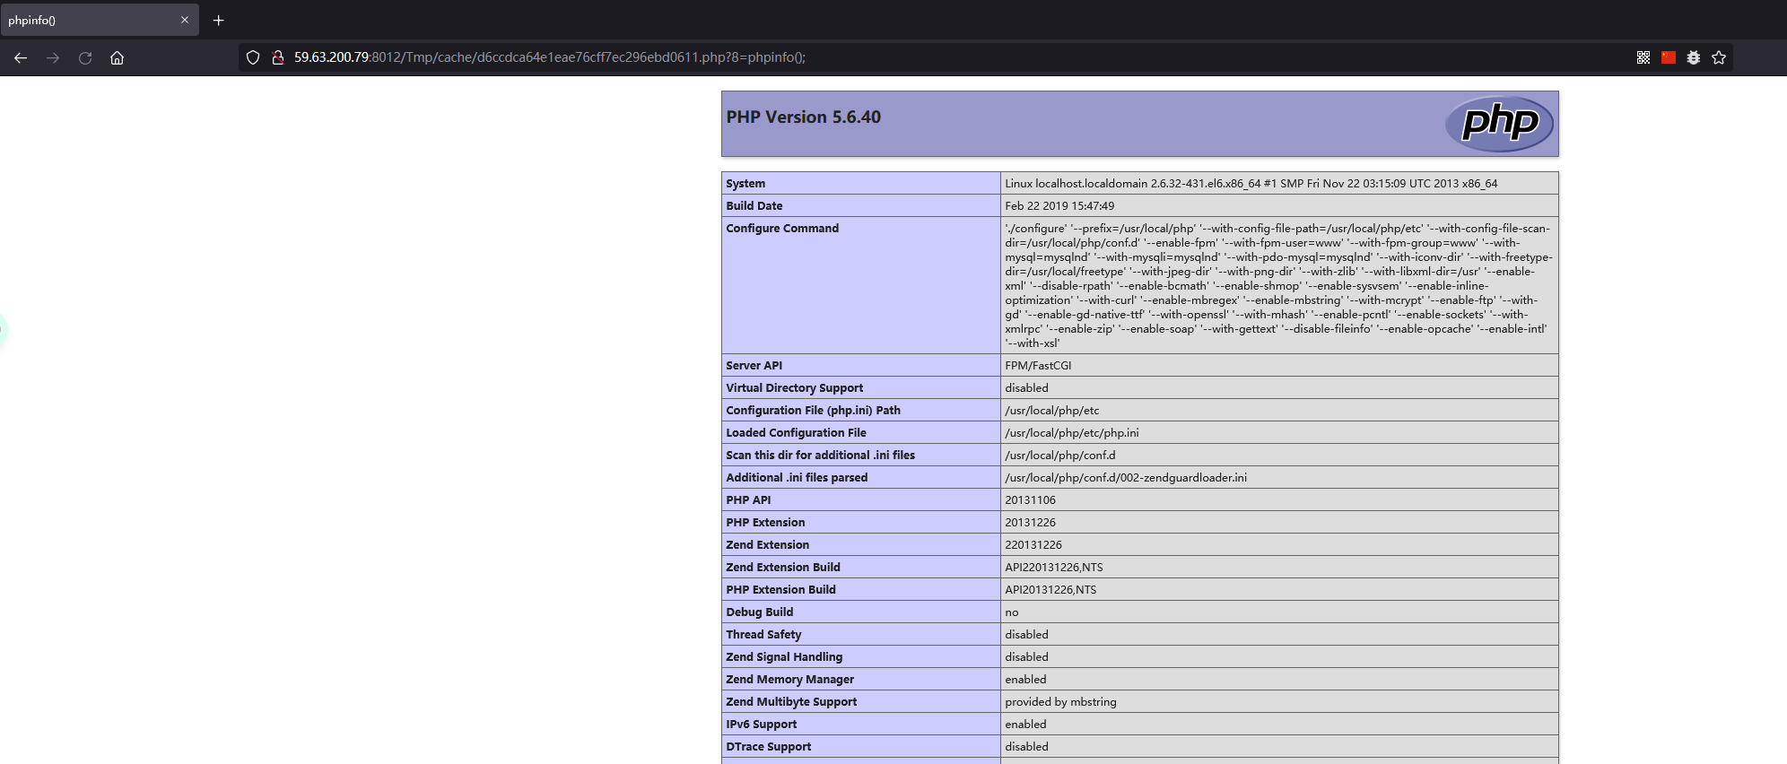
Task: Click the 'Build Date' label
Action: 754,206
